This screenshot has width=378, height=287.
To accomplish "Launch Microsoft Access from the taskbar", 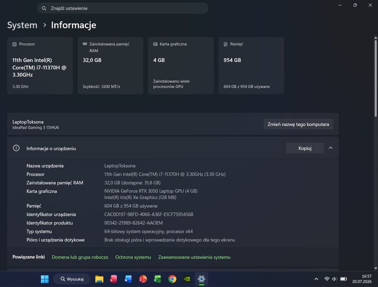I will (114, 279).
